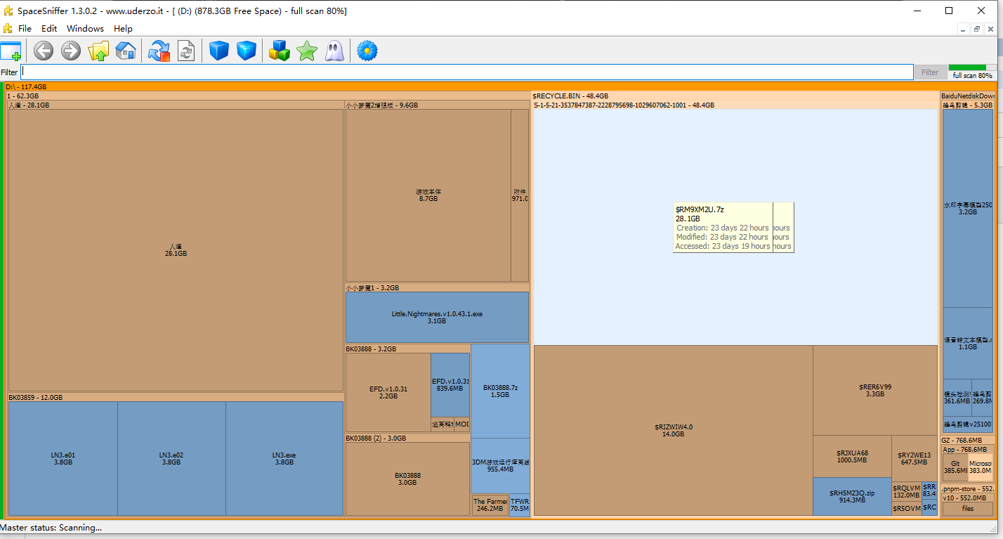
Task: Select the Git 385.6MB tile
Action: coord(955,467)
